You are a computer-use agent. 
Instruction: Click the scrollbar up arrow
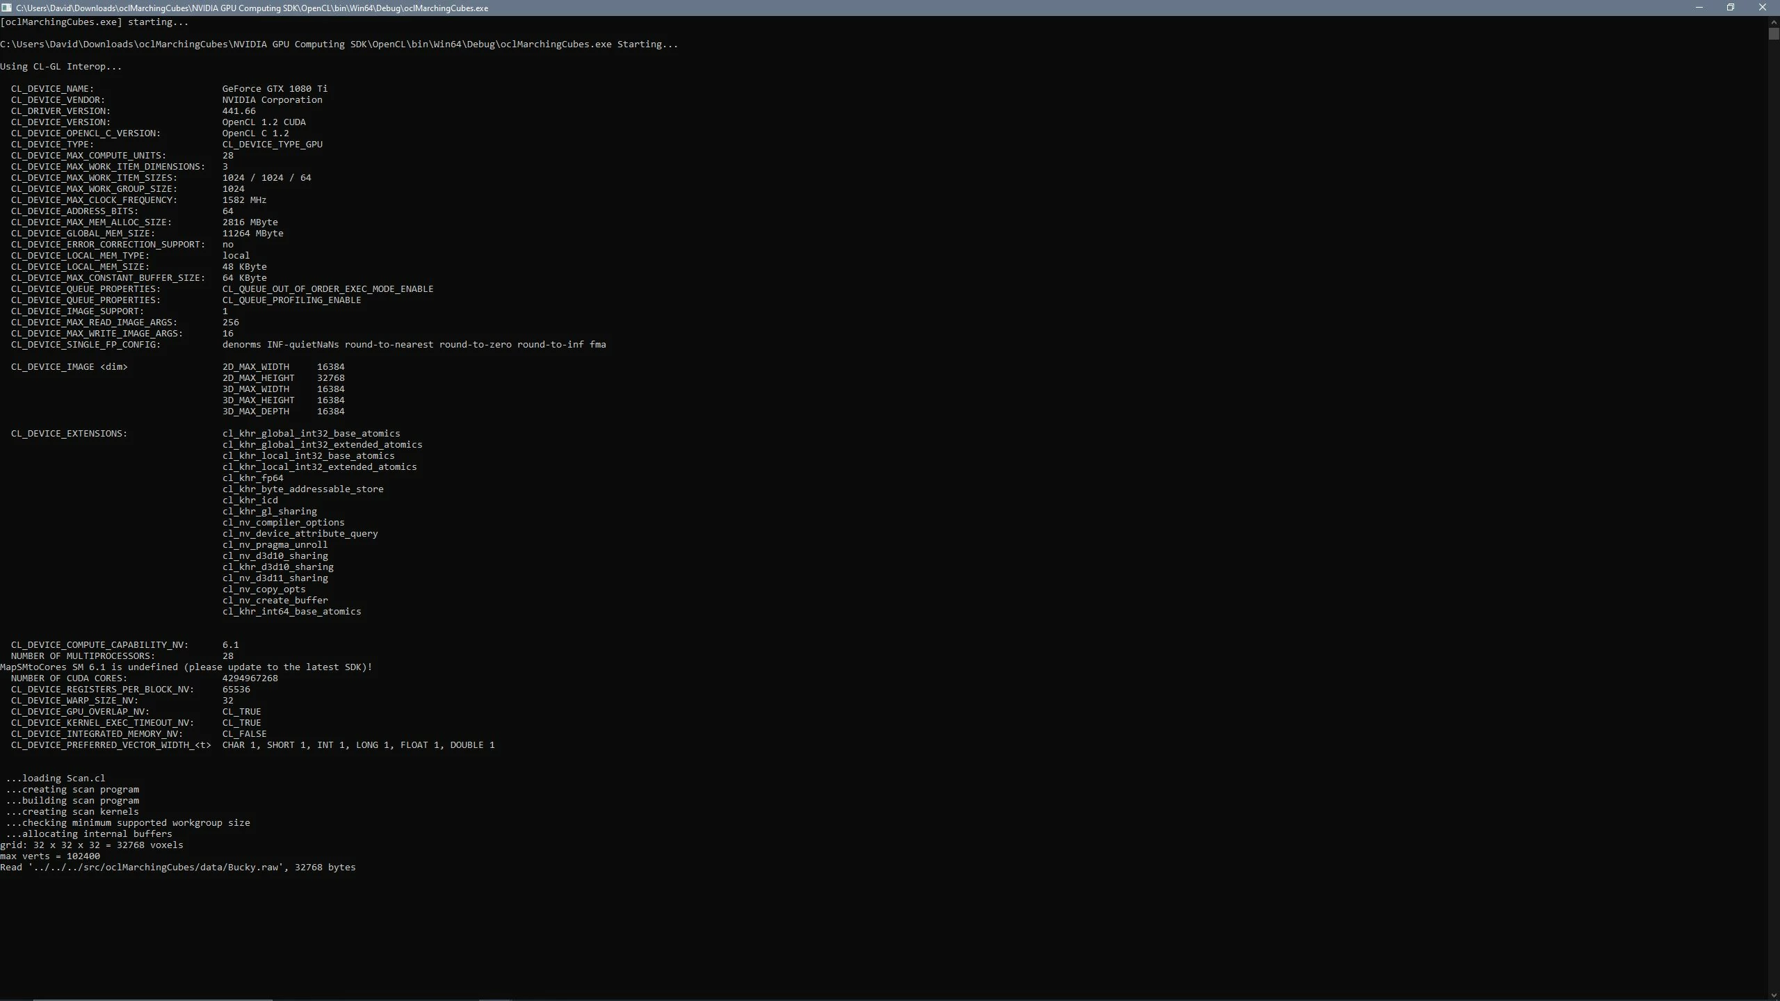pyautogui.click(x=1774, y=22)
